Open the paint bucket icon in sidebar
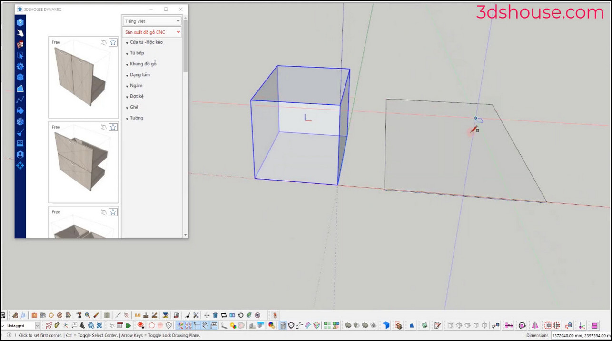The width and height of the screenshot is (612, 341). pos(20,110)
